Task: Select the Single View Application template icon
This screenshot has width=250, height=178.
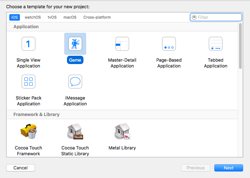Action: click(29, 44)
